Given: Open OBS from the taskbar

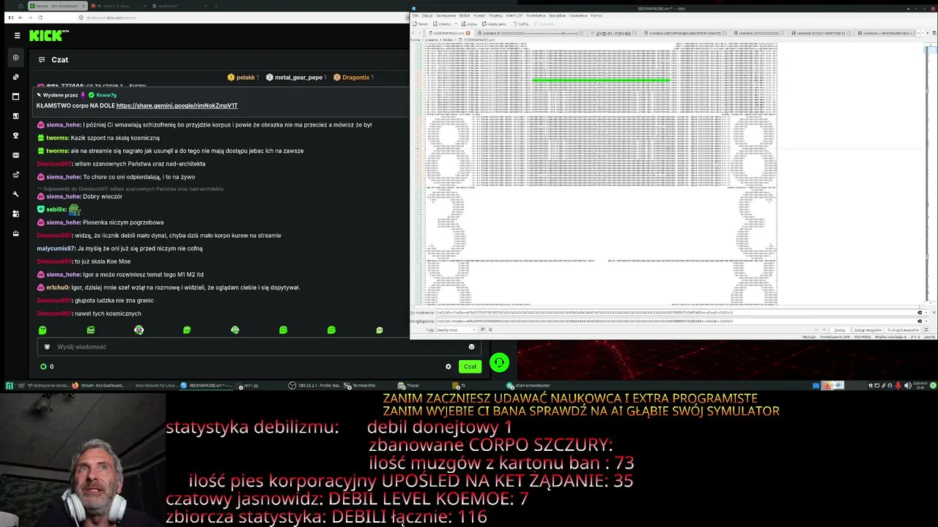Looking at the screenshot, I should [x=314, y=386].
